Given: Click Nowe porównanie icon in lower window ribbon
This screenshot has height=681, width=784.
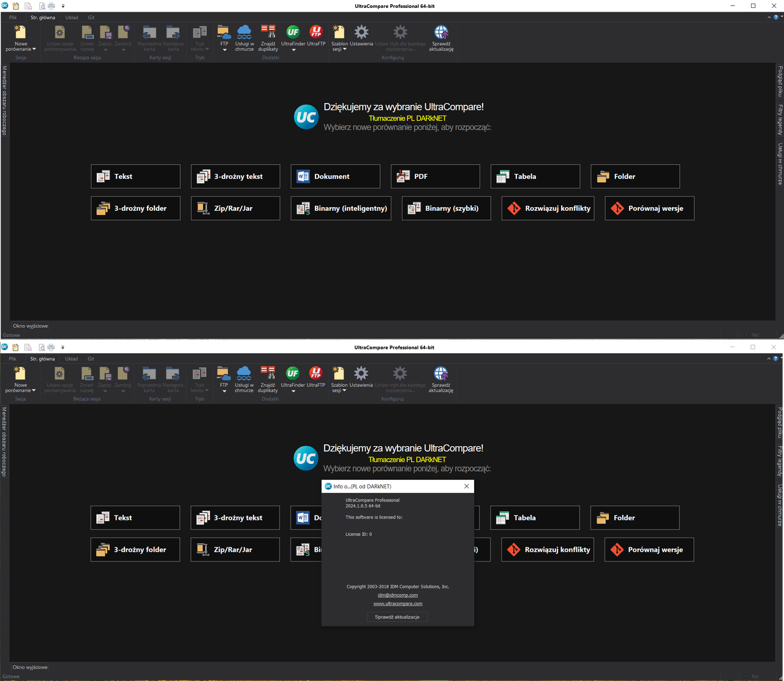Looking at the screenshot, I should point(20,373).
